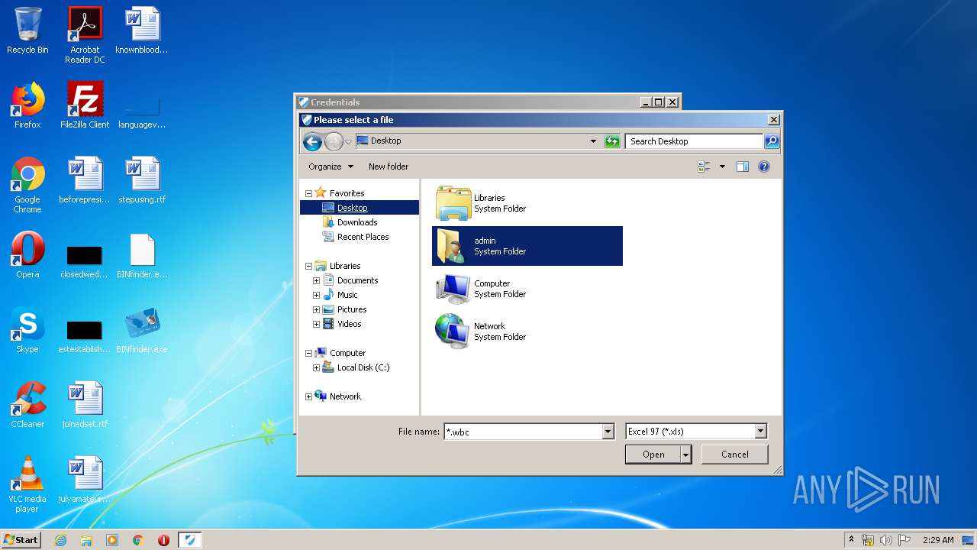This screenshot has width=977, height=550.
Task: Expand the Videos library node
Action: point(316,325)
